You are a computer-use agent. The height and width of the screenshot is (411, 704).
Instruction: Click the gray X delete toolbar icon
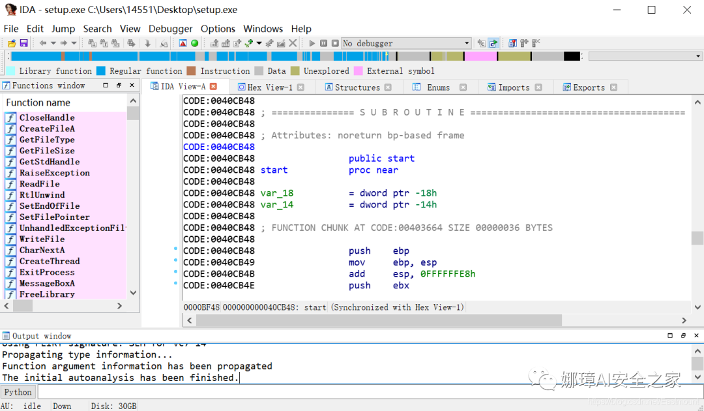[293, 43]
